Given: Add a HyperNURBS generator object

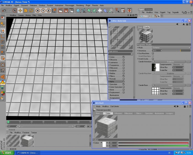Looking at the screenshot, I should click(89, 11).
